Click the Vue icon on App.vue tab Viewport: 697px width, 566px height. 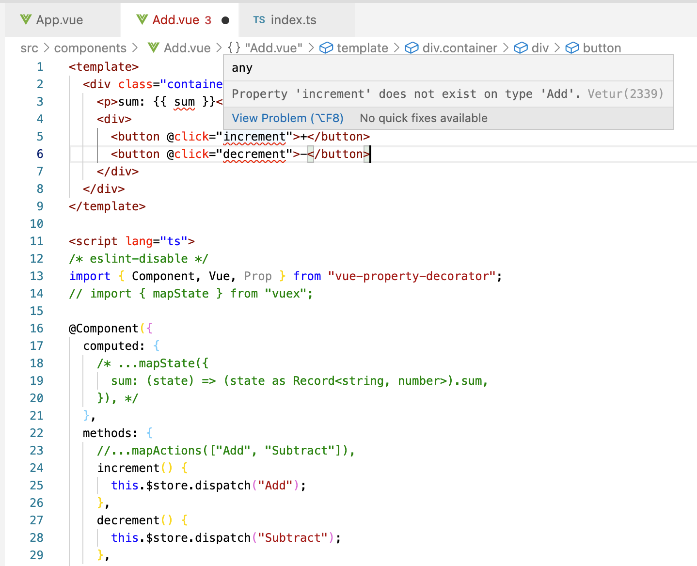click(26, 20)
